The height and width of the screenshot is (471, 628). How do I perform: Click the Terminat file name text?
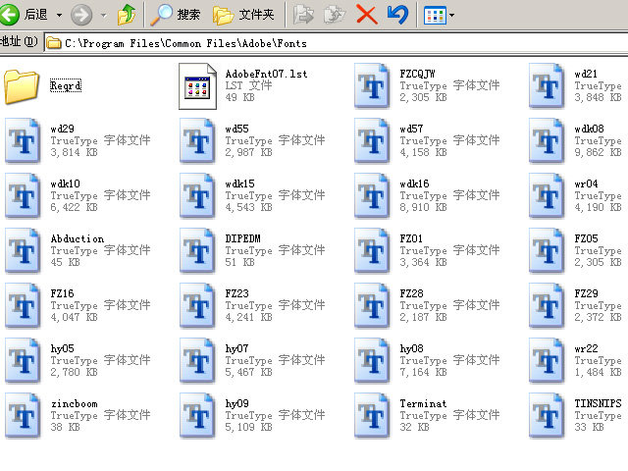pyautogui.click(x=423, y=403)
